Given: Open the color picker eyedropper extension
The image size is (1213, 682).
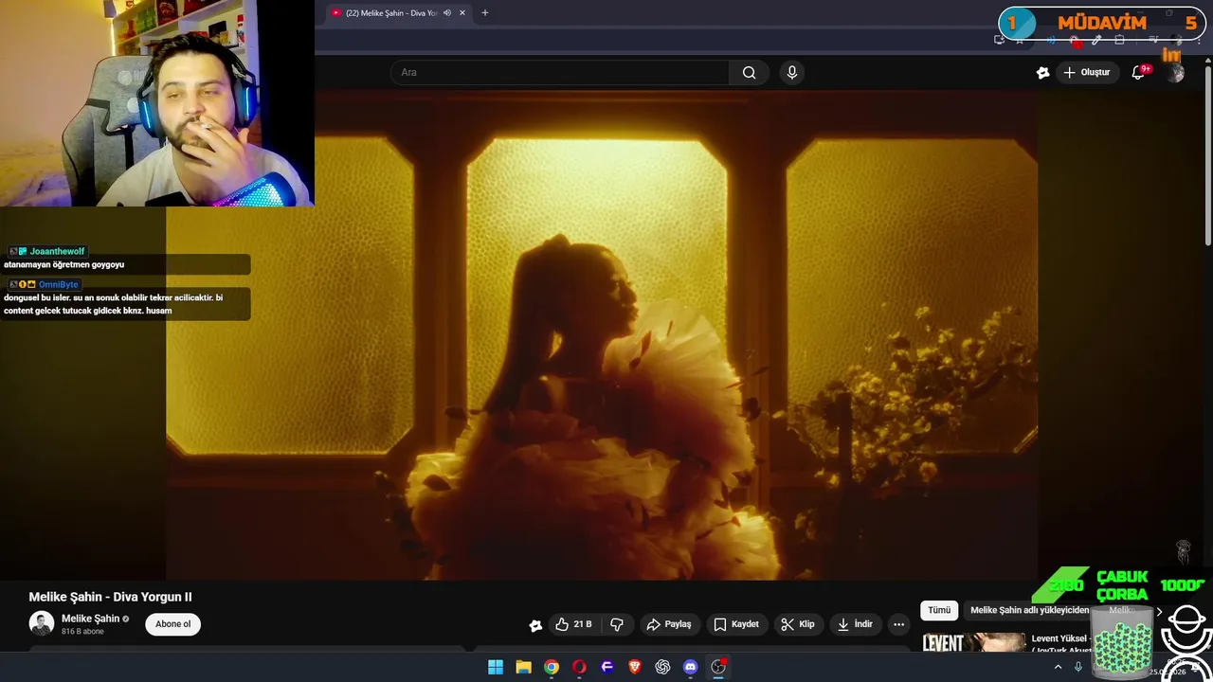Looking at the screenshot, I should [1096, 40].
